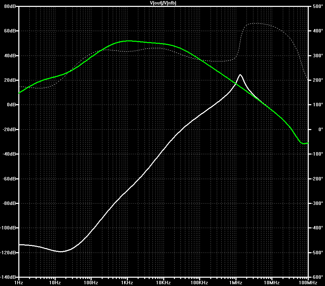Click the -100dB left axis label
The image size is (325, 286).
point(8,228)
